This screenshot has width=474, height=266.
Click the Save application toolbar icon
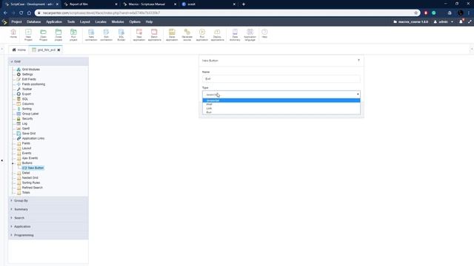(x=172, y=35)
